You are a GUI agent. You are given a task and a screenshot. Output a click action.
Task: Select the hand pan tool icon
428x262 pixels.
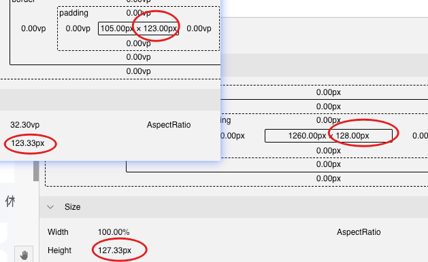pos(24,255)
